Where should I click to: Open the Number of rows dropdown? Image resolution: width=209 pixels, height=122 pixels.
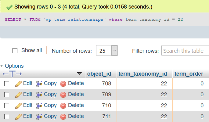coord(107,51)
